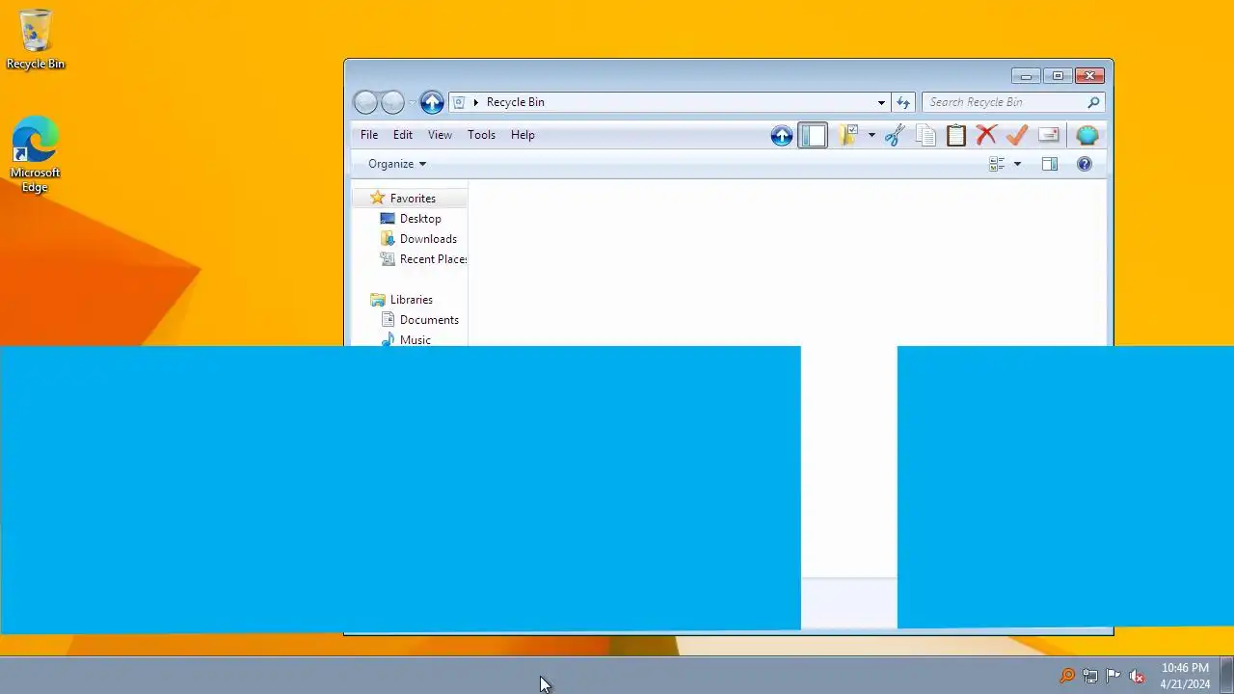Image resolution: width=1234 pixels, height=694 pixels.
Task: Click the muted volume tray icon
Action: (1137, 676)
